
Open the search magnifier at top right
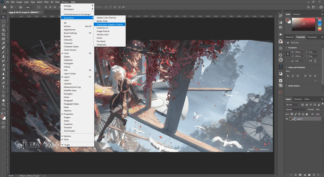pyautogui.click(x=309, y=7)
